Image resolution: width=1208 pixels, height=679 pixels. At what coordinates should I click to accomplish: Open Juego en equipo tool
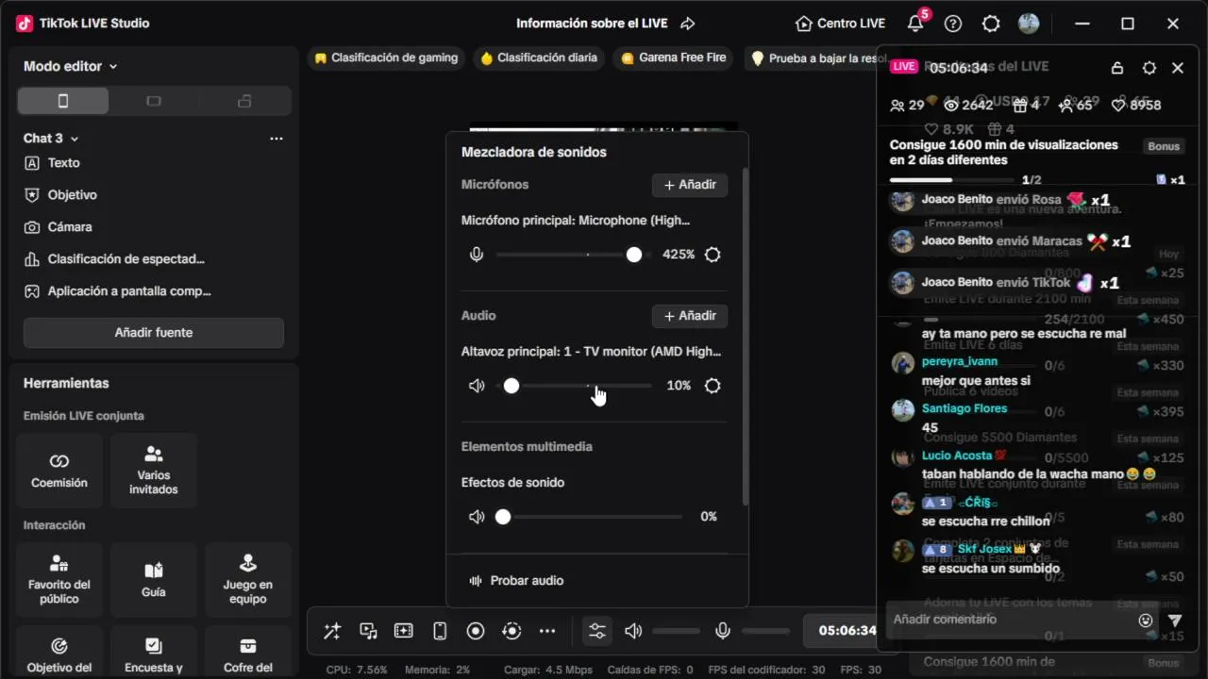(x=248, y=580)
